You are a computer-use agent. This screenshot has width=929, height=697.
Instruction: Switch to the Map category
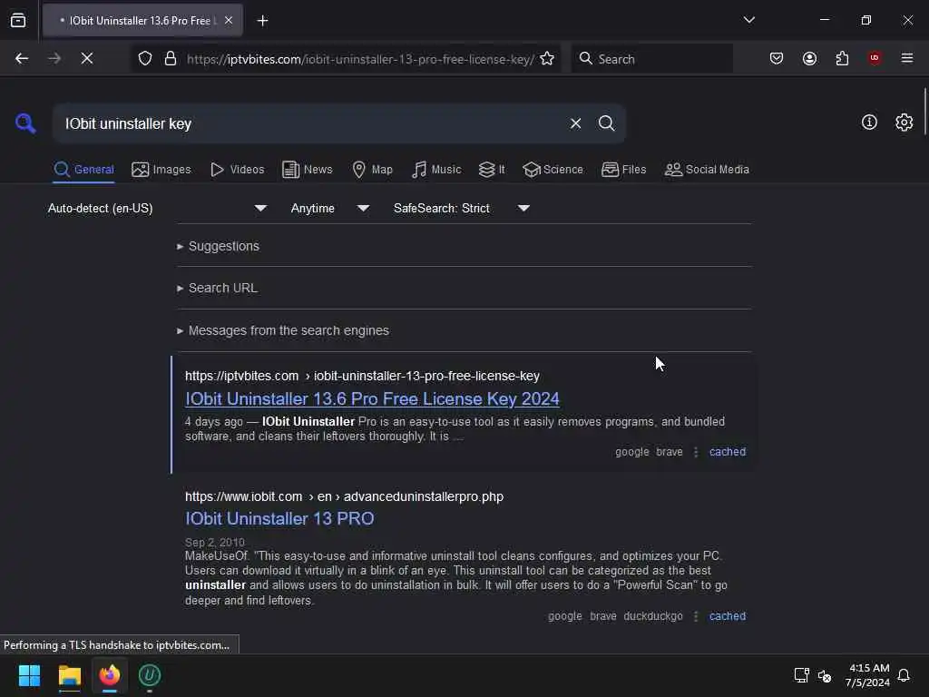click(373, 170)
